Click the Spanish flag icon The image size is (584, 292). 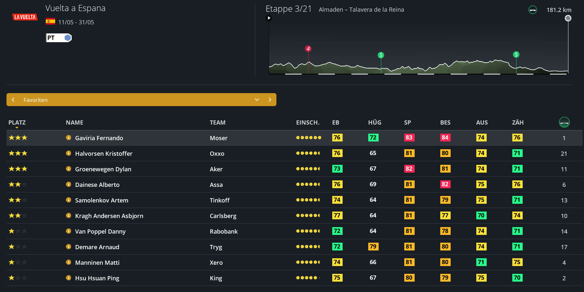50,21
